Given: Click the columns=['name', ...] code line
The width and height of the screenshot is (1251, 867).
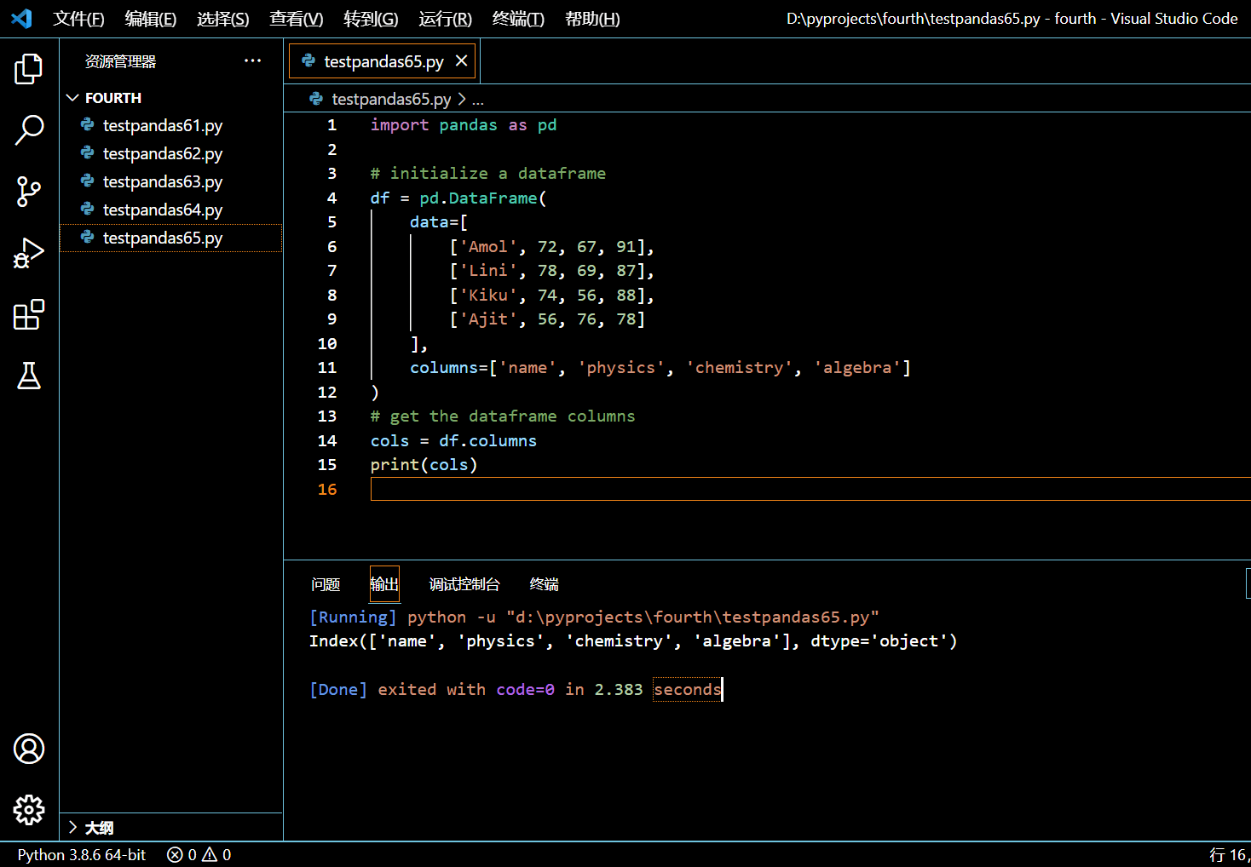Looking at the screenshot, I should [660, 368].
